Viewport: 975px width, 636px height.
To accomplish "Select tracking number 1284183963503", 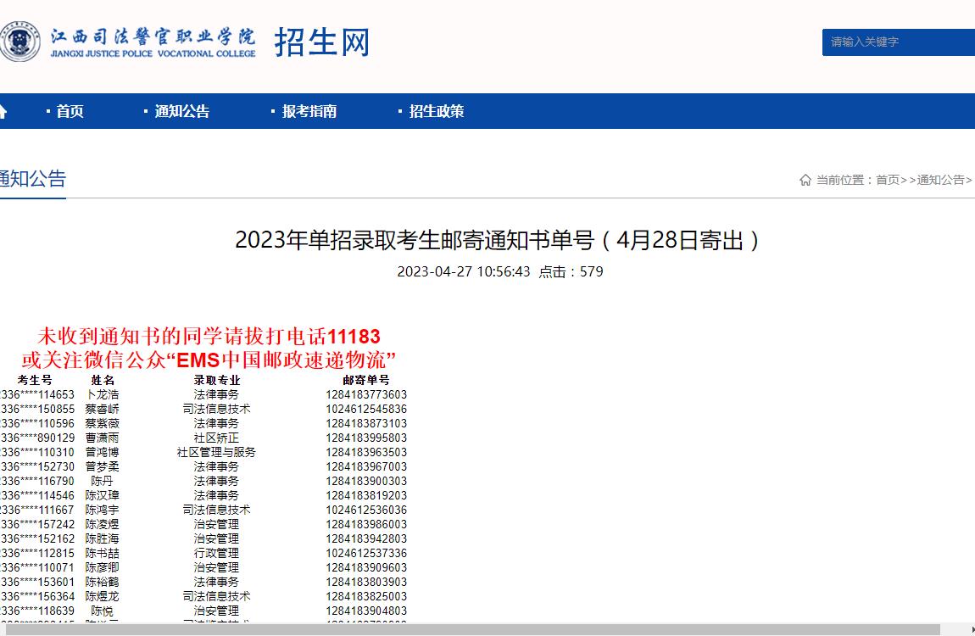I will click(x=366, y=452).
